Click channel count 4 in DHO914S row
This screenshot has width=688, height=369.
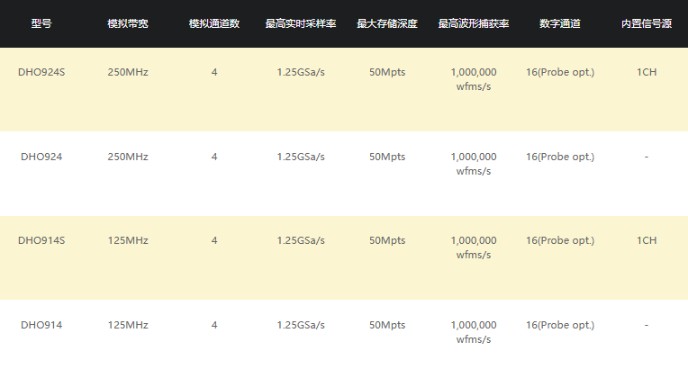[214, 240]
